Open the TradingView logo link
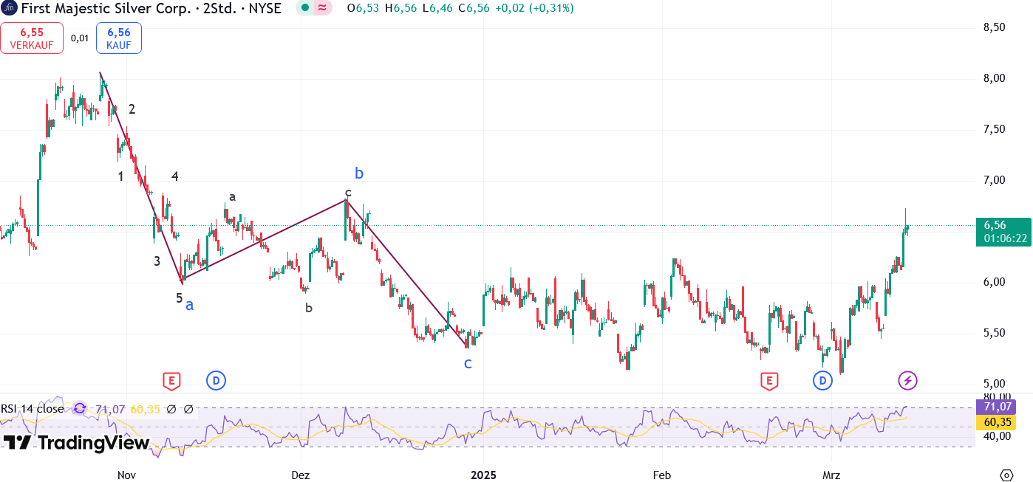The image size is (1033, 482). tap(77, 443)
